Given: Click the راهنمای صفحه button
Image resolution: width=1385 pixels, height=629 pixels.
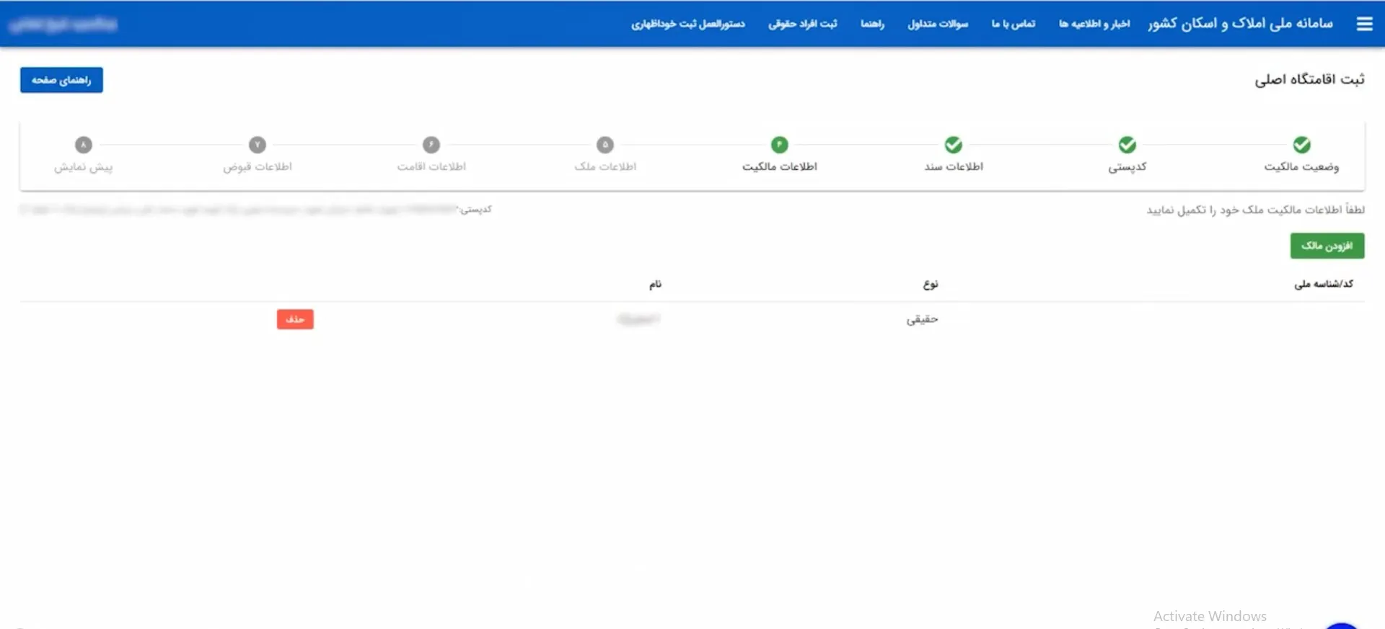Looking at the screenshot, I should pos(61,80).
